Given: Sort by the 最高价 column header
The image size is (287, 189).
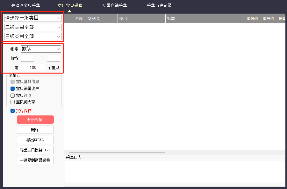Looking at the screenshot, I should 269,18.
